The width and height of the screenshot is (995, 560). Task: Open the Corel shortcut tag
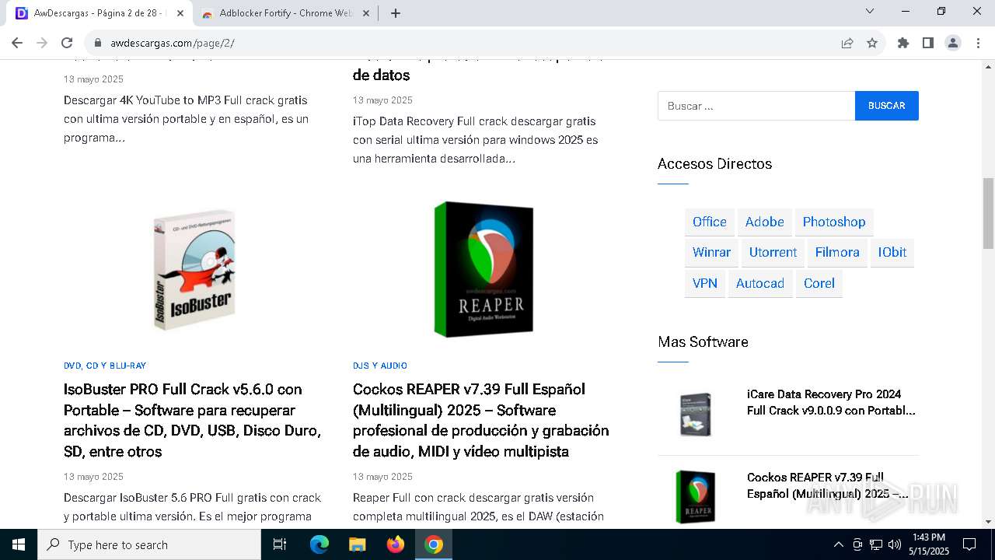click(819, 283)
